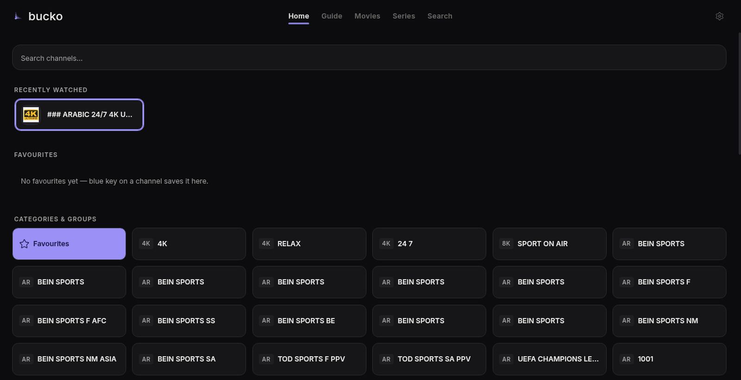
Task: Choose the BEIN SPORTS NM ASIA group
Action: click(69, 359)
